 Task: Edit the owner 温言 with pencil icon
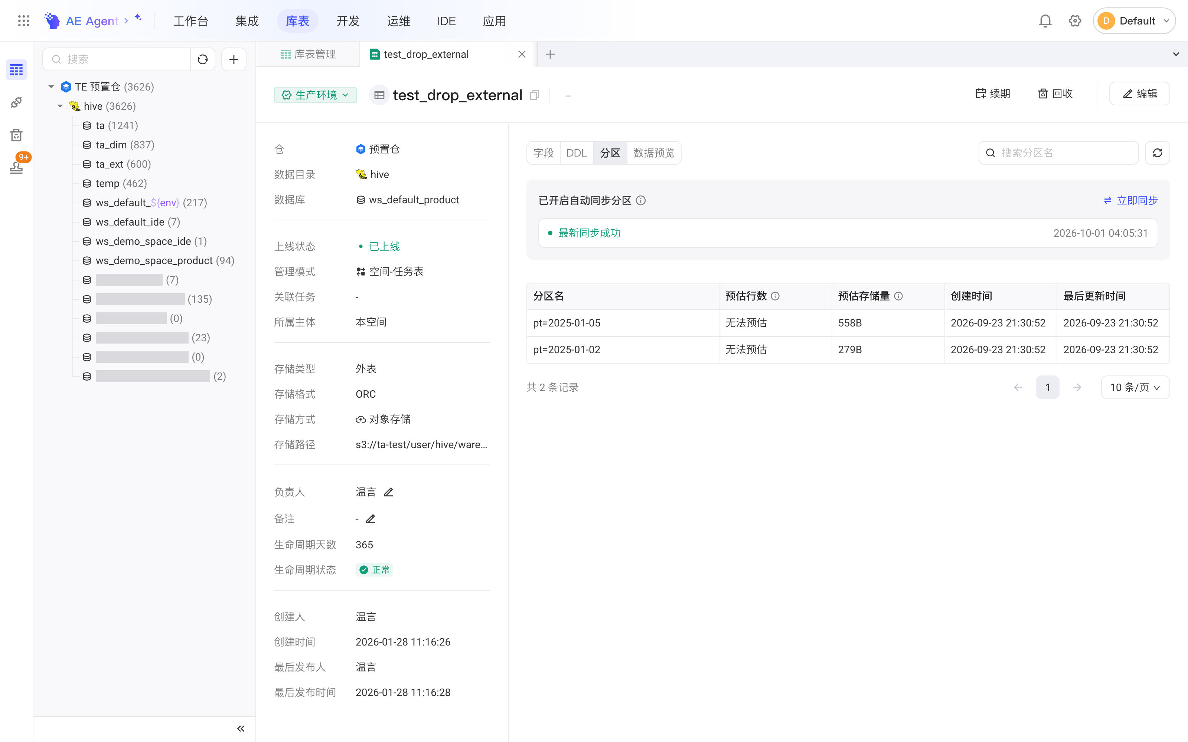point(388,492)
